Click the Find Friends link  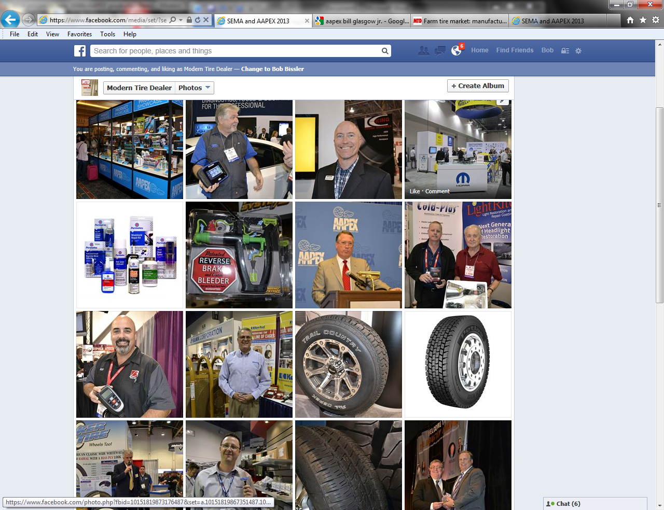[515, 50]
